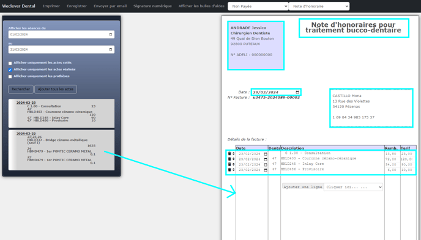Open the 'Non Payée' payment status dropdown
421x240 pixels.
coord(258,6)
